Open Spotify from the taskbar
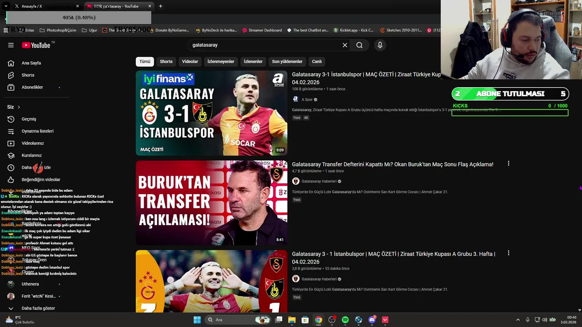The height and width of the screenshot is (327, 582). click(345, 320)
